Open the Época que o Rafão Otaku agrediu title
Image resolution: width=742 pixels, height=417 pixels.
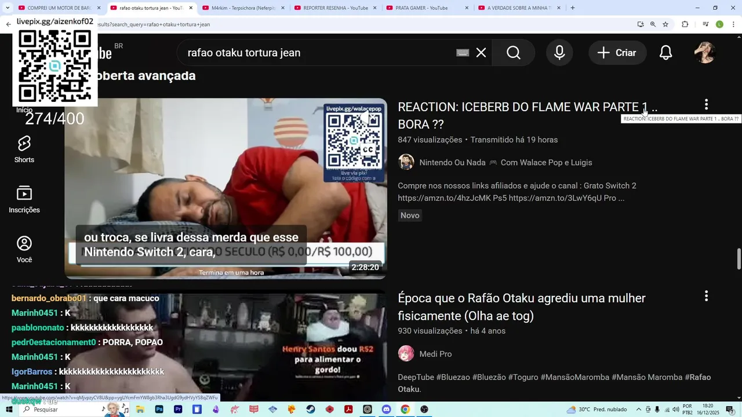522,307
